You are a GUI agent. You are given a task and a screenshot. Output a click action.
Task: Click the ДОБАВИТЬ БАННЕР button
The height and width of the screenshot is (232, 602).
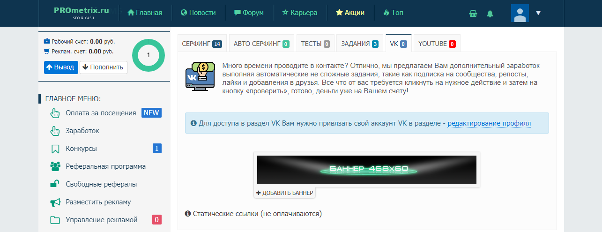(285, 193)
